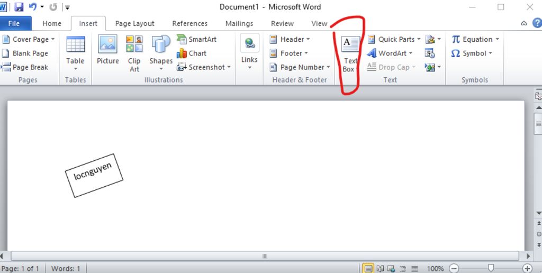Open the Undo history dropdown arrow
This screenshot has height=273, width=542.
[x=42, y=6]
